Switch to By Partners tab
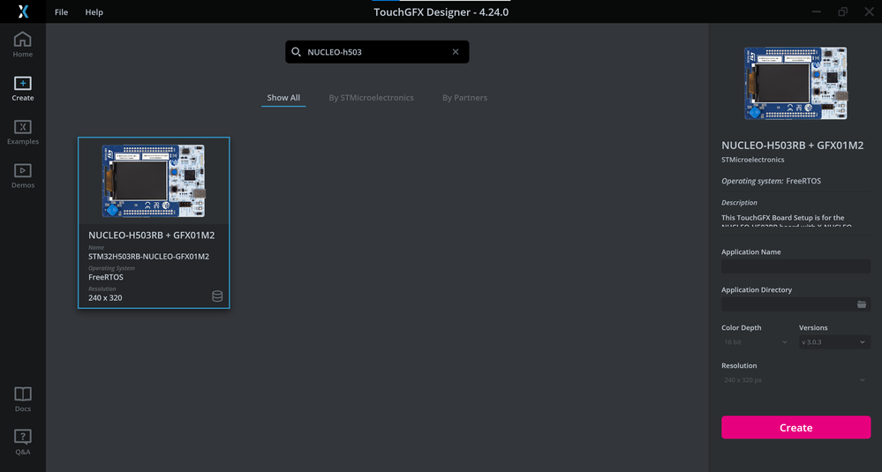 pos(464,98)
